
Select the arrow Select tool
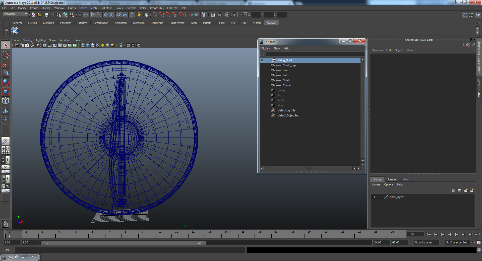[6, 45]
